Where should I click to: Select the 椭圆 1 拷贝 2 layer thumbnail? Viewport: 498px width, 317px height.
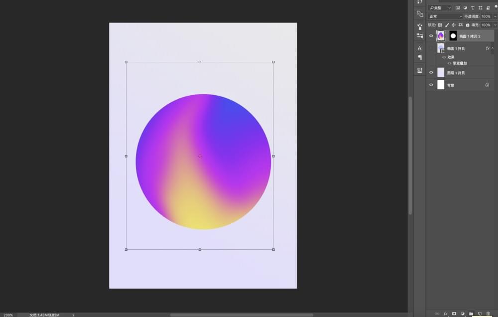click(x=441, y=36)
